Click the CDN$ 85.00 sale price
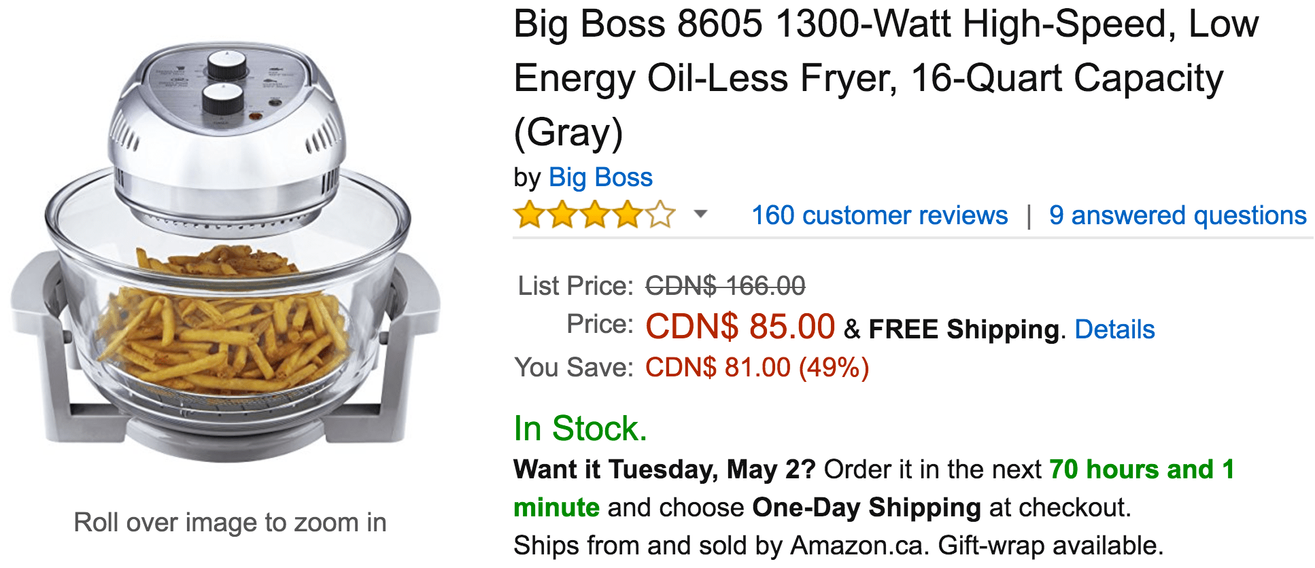 coord(740,327)
